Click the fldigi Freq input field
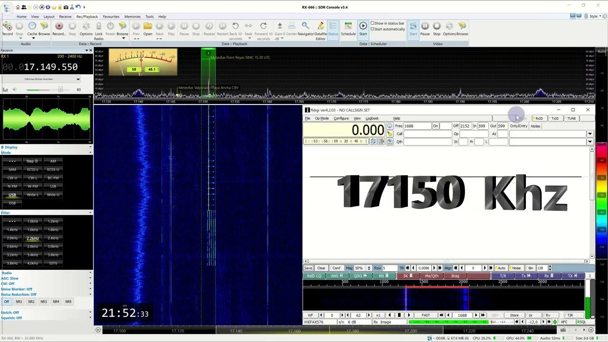The height and width of the screenshot is (342, 608). (x=416, y=126)
